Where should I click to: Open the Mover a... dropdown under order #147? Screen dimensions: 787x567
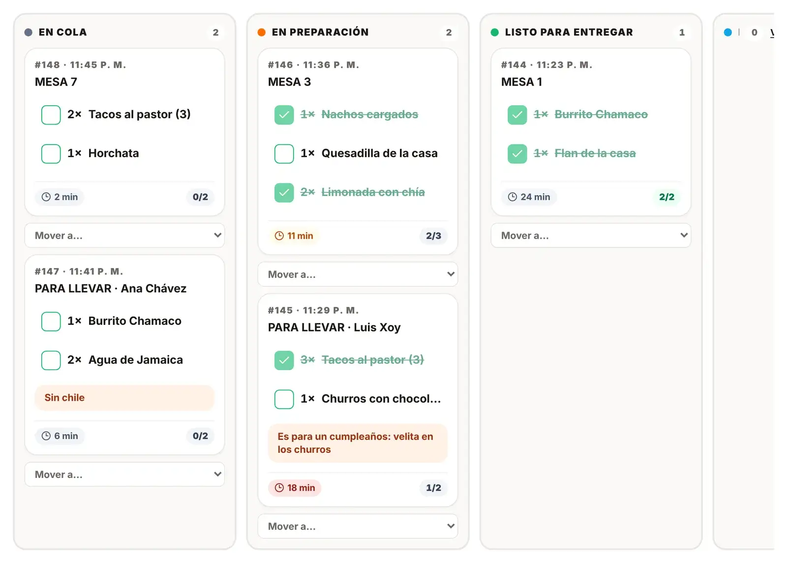(x=124, y=474)
